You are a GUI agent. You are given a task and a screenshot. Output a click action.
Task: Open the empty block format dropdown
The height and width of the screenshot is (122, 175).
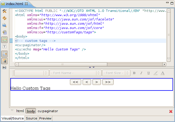pos(32,73)
